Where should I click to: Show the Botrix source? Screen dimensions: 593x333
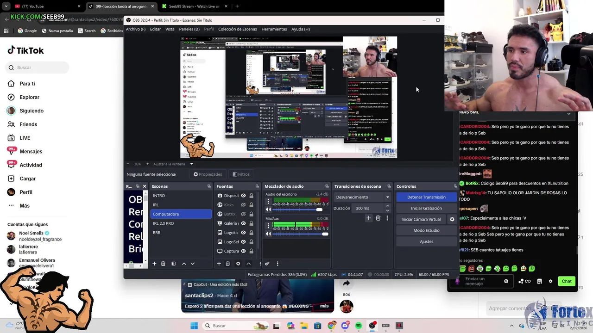click(243, 214)
